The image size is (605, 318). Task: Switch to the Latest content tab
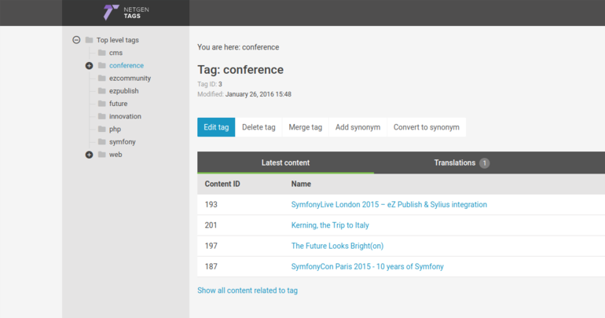coord(285,163)
